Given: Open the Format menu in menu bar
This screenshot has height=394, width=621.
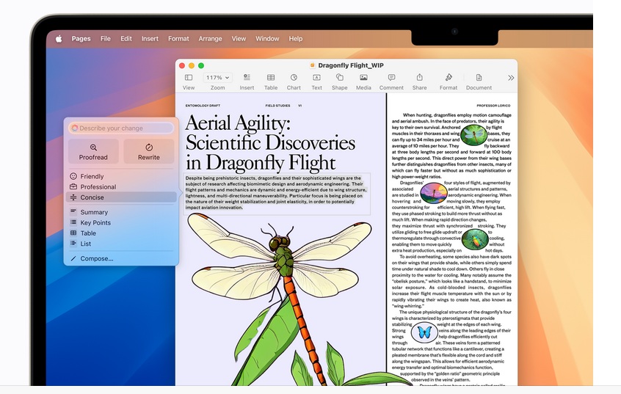Looking at the screenshot, I should point(178,39).
